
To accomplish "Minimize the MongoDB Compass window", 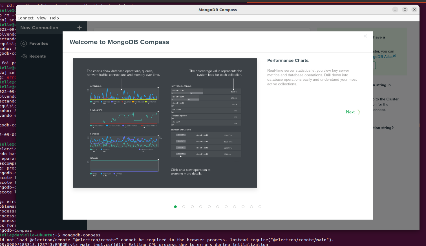I will [395, 10].
